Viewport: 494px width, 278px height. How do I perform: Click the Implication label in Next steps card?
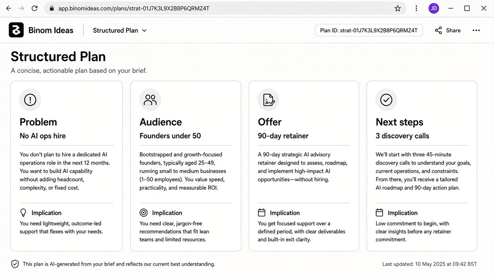(x=403, y=213)
